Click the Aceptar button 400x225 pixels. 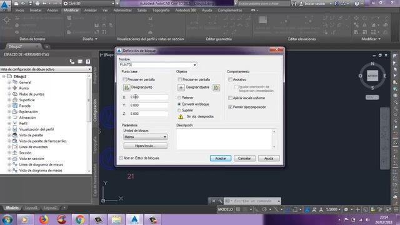click(x=221, y=158)
